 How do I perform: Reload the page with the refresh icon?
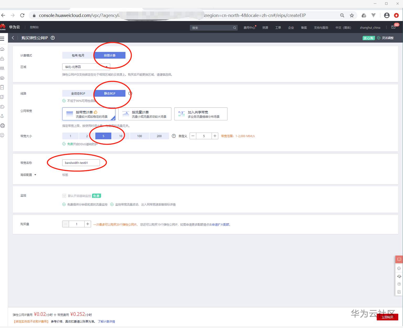pos(22,15)
